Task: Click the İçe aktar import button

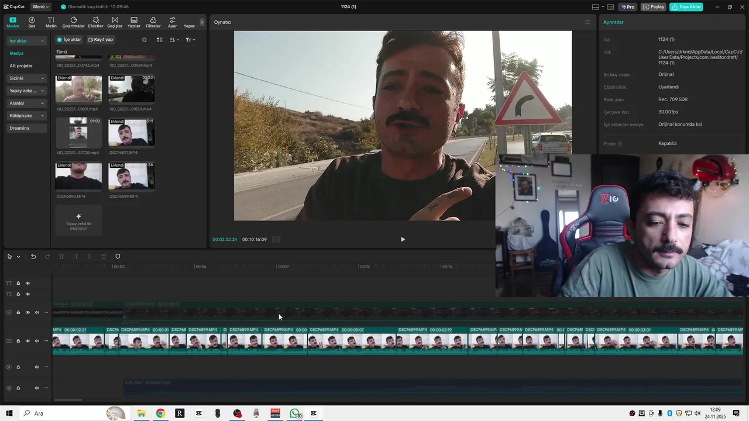Action: [x=69, y=40]
